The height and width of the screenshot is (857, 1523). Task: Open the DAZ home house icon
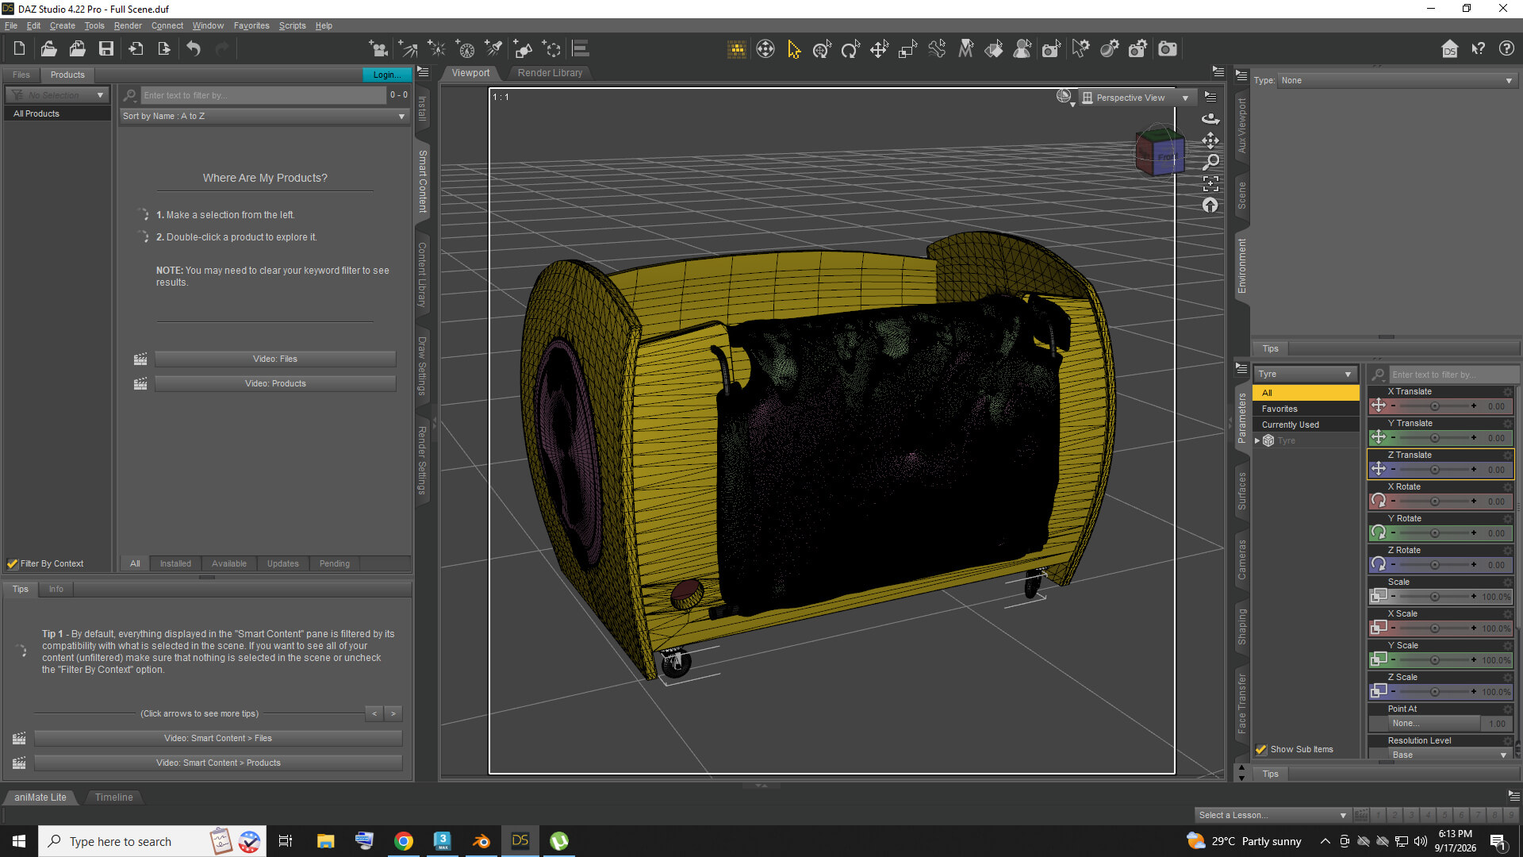click(1449, 49)
